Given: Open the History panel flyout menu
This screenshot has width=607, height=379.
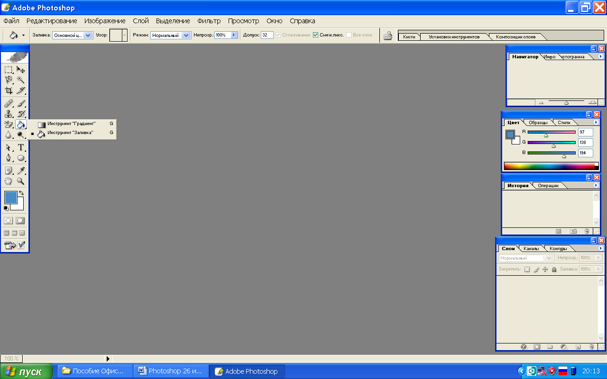Looking at the screenshot, I should pyautogui.click(x=597, y=185).
